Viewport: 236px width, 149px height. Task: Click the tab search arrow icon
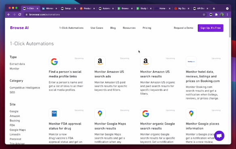(227, 9)
